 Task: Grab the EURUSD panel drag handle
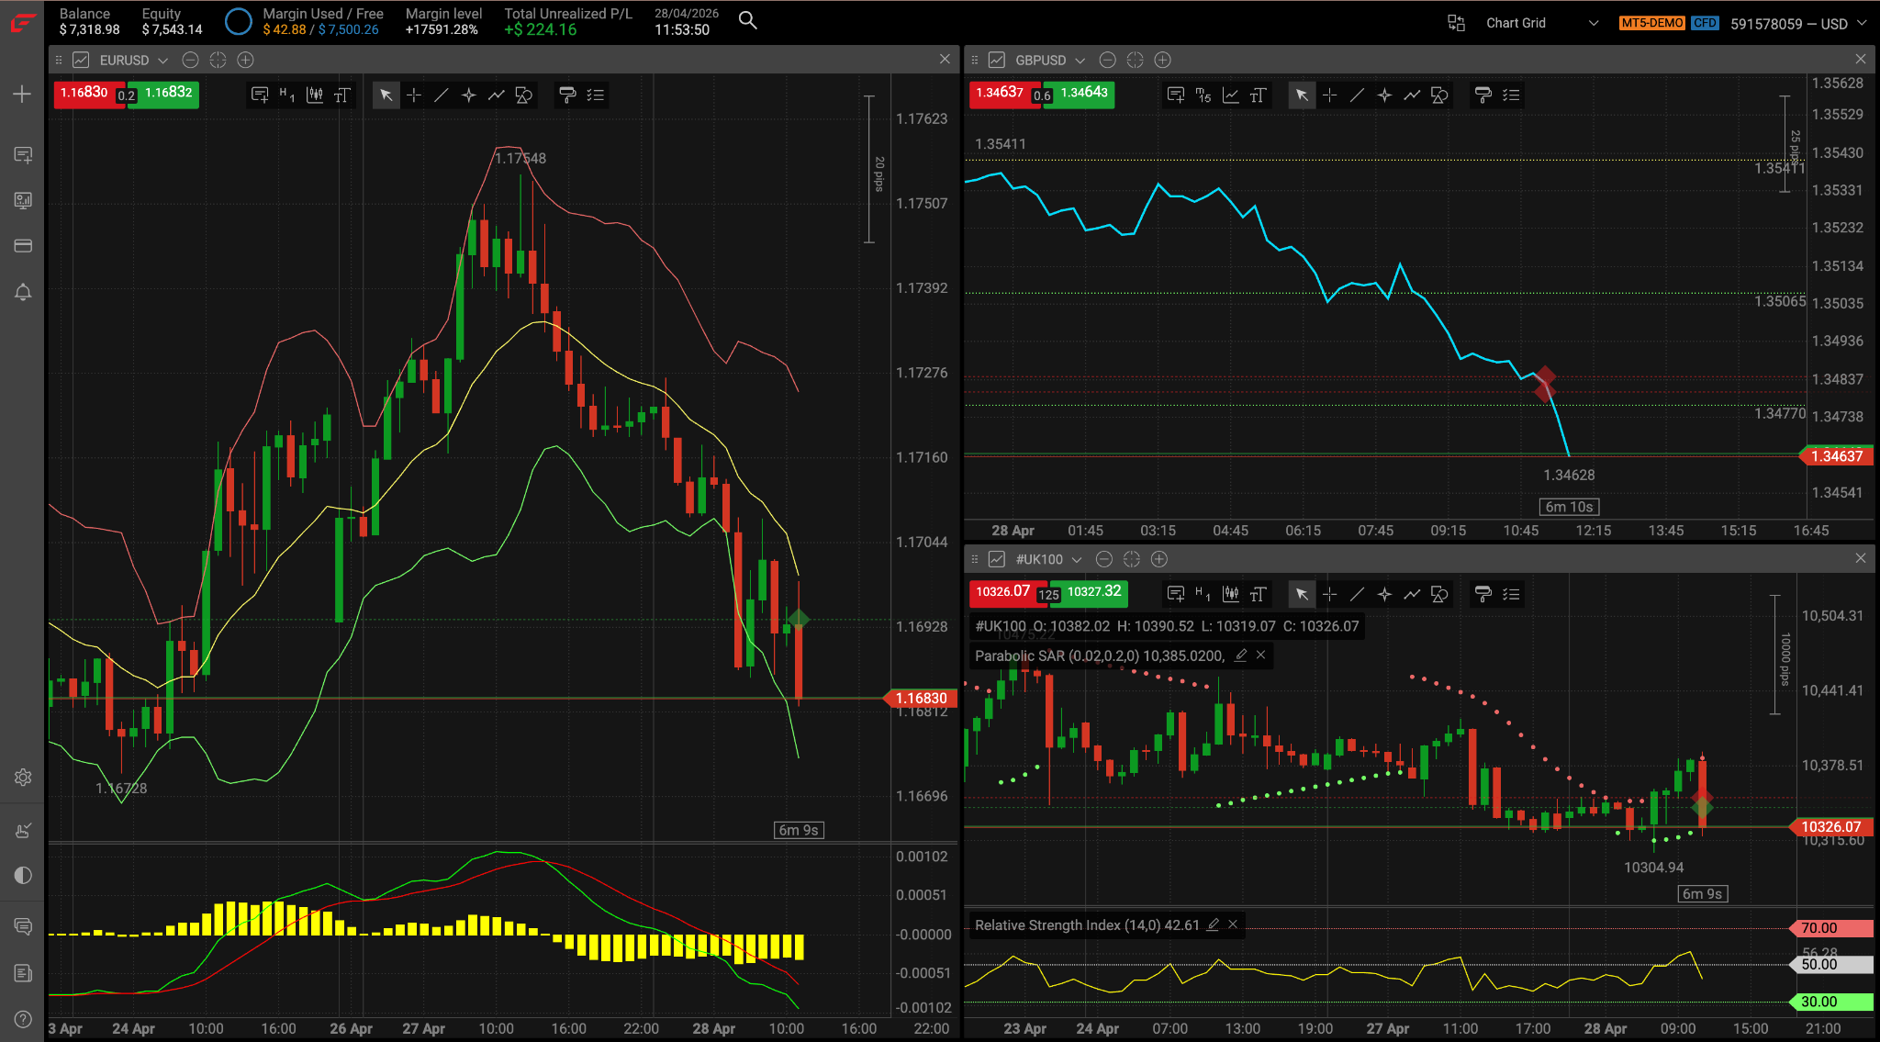[59, 60]
